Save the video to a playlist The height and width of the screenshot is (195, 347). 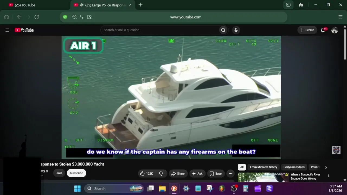click(216, 174)
